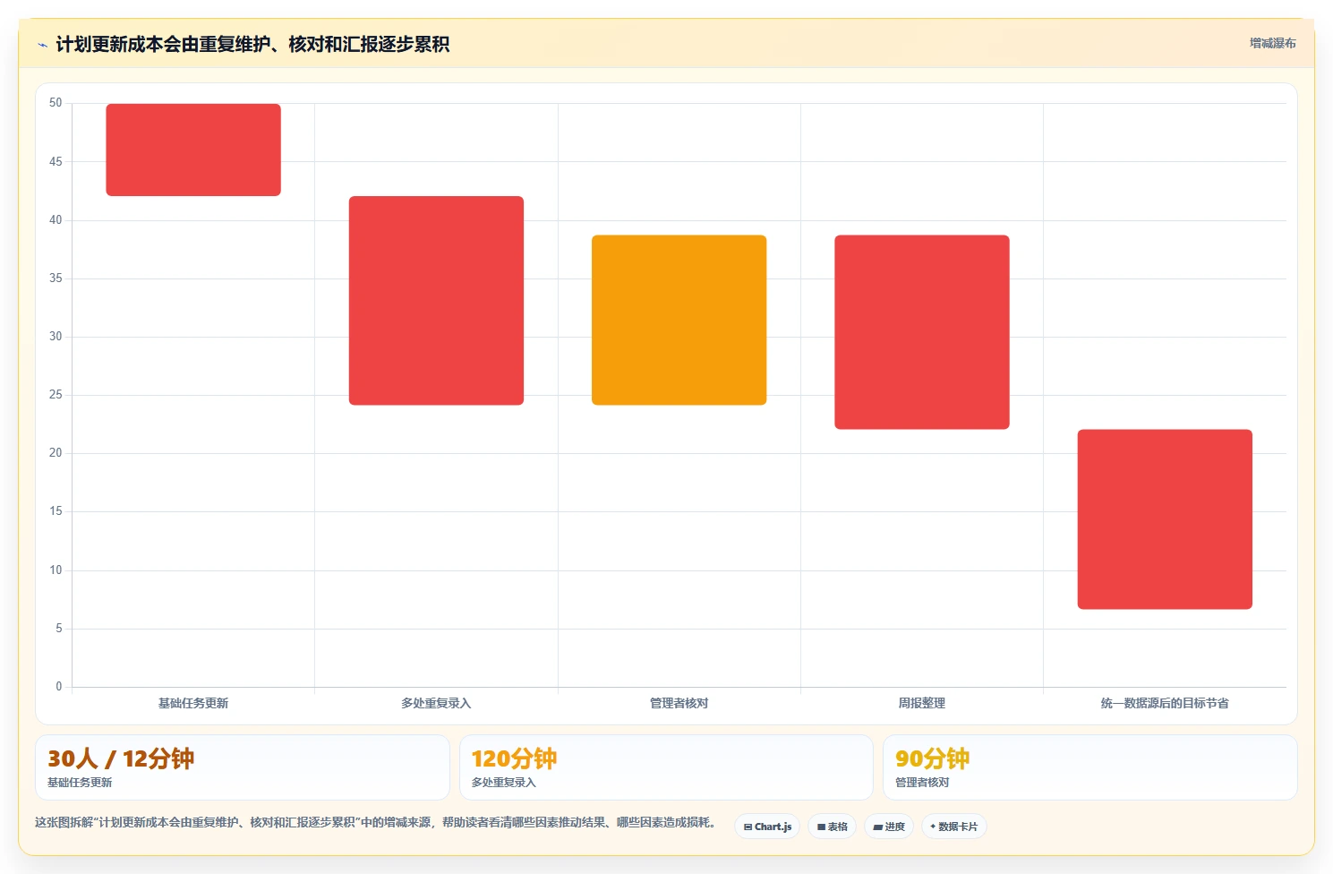Click the red bar for 统一数据源后的目标节省
The height and width of the screenshot is (874, 1333).
pos(1165,519)
